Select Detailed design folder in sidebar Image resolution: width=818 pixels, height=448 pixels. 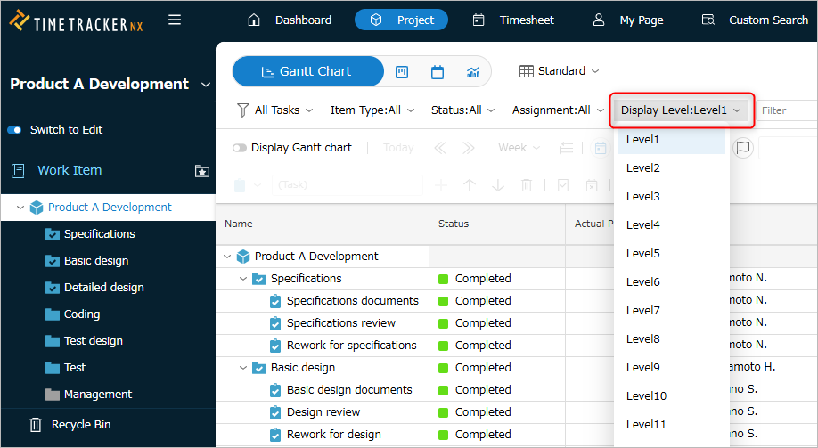click(x=104, y=288)
